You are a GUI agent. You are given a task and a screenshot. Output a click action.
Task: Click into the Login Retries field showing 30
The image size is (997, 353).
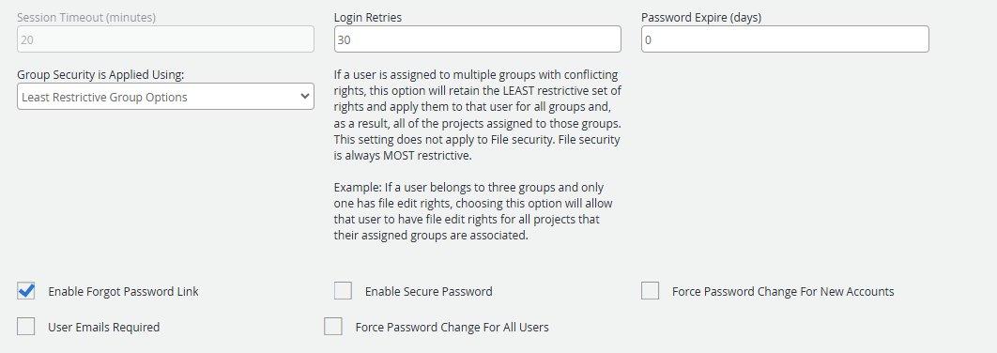pos(478,38)
